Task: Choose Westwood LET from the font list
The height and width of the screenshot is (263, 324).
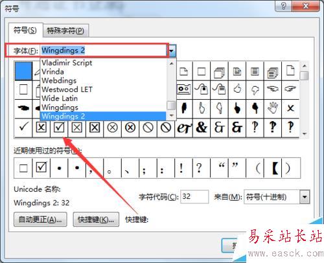Action: pos(104,89)
